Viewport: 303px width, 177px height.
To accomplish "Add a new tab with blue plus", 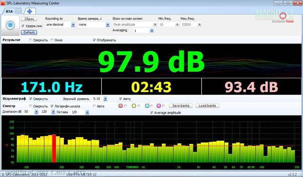I will pyautogui.click(x=29, y=11).
